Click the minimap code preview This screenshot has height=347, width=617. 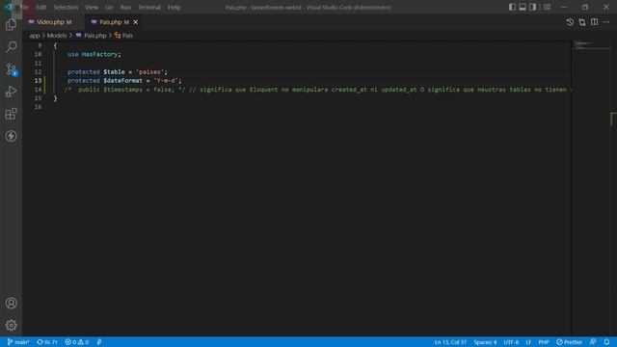pos(591,45)
